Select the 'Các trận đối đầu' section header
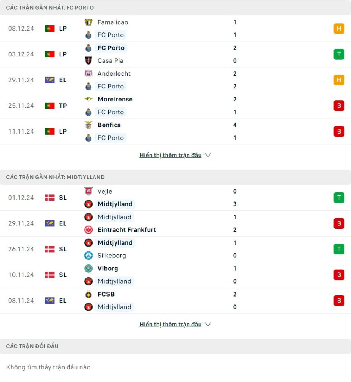 pos(32,347)
